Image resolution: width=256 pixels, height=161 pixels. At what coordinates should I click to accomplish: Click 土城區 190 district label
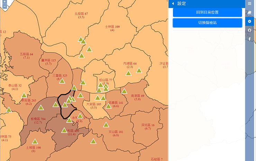(x=34, y=148)
